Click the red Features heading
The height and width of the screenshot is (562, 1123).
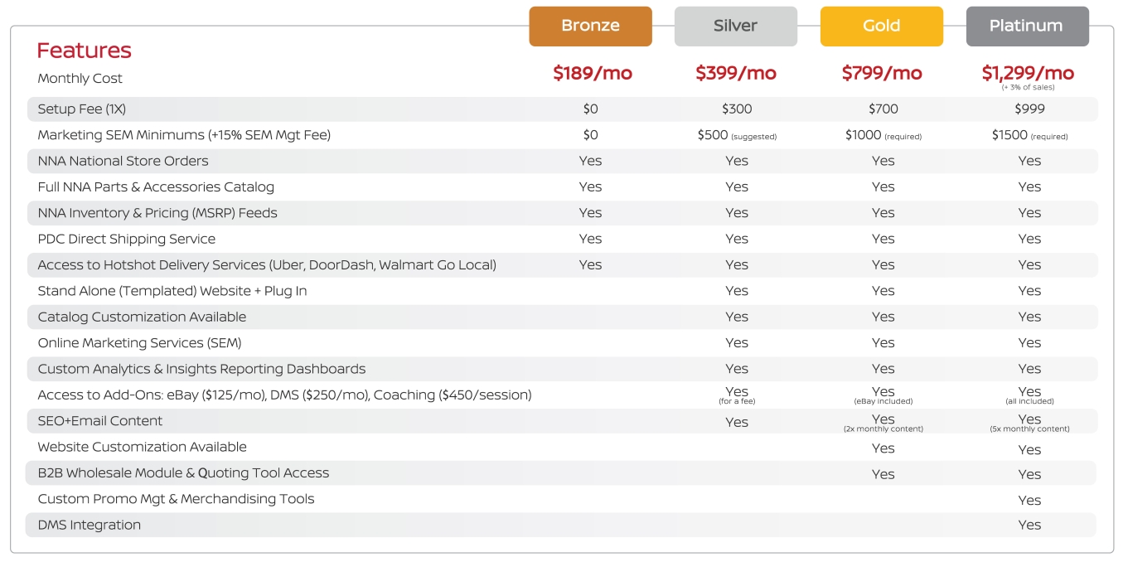84,51
